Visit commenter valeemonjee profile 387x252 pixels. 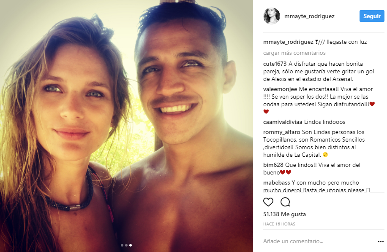(x=280, y=89)
